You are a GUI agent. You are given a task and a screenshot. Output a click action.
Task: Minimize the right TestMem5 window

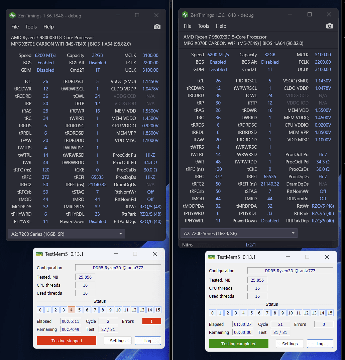[x=288, y=257]
